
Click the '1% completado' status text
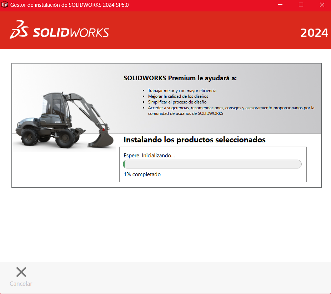tap(142, 174)
